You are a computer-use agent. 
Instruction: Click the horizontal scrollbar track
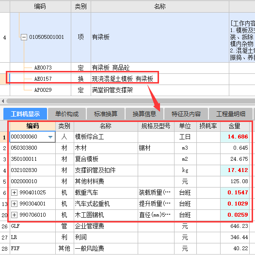click(x=130, y=101)
